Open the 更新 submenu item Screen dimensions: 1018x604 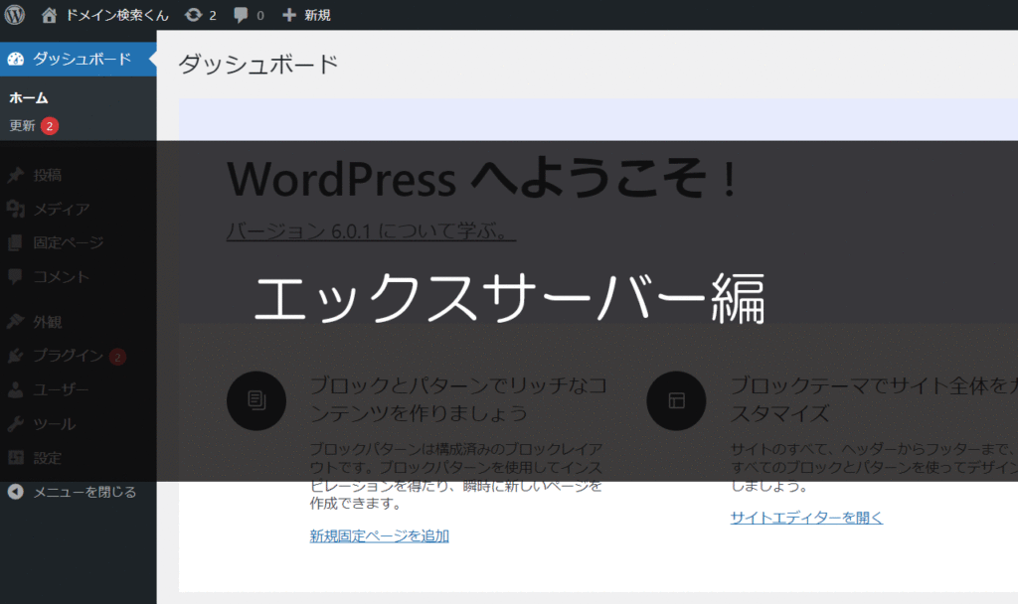[22, 126]
